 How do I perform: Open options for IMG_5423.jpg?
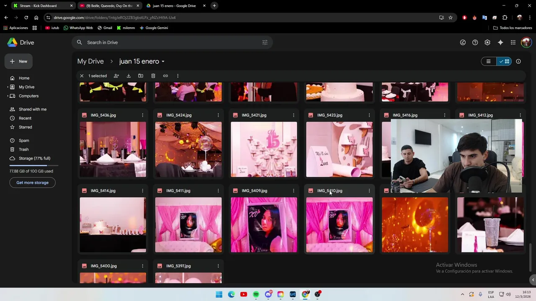click(369, 115)
